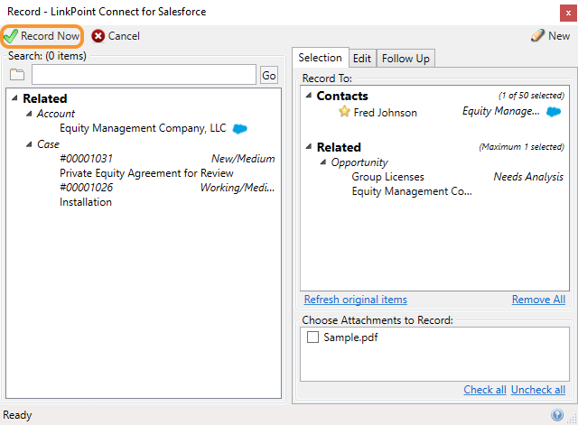Select Fred Johnson contact
The height and width of the screenshot is (425, 578).
[386, 112]
